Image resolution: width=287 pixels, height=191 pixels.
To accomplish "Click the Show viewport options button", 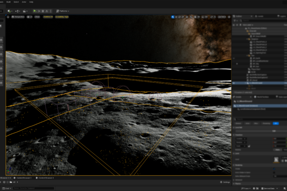I will 36,17.
